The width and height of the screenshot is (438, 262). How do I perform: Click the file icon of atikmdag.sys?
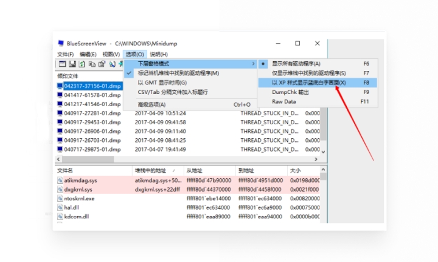coord(60,180)
